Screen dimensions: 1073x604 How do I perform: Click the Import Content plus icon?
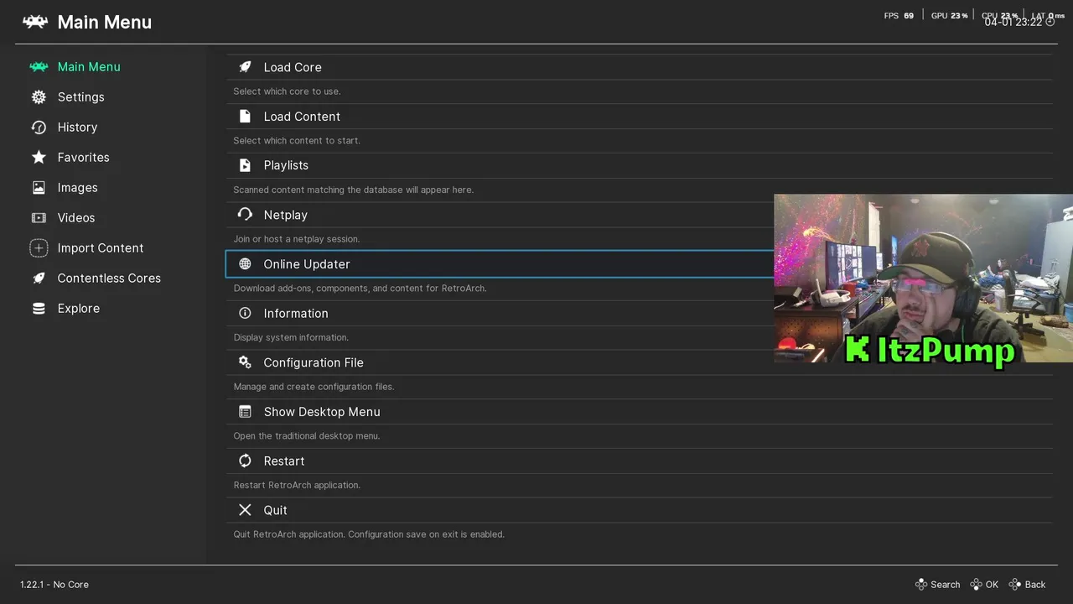39,248
